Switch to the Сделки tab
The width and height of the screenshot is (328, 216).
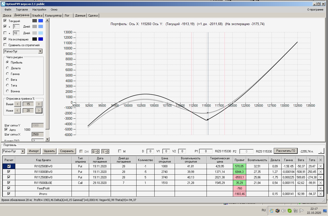point(93,16)
